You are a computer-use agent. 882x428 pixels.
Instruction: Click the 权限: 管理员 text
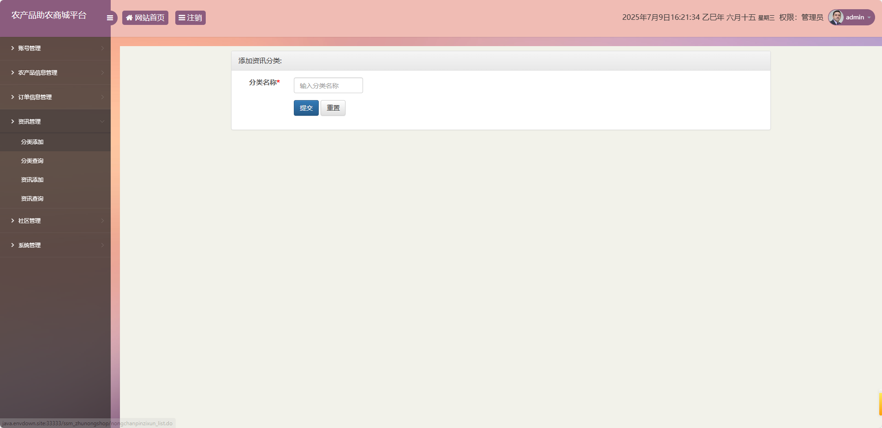point(801,18)
